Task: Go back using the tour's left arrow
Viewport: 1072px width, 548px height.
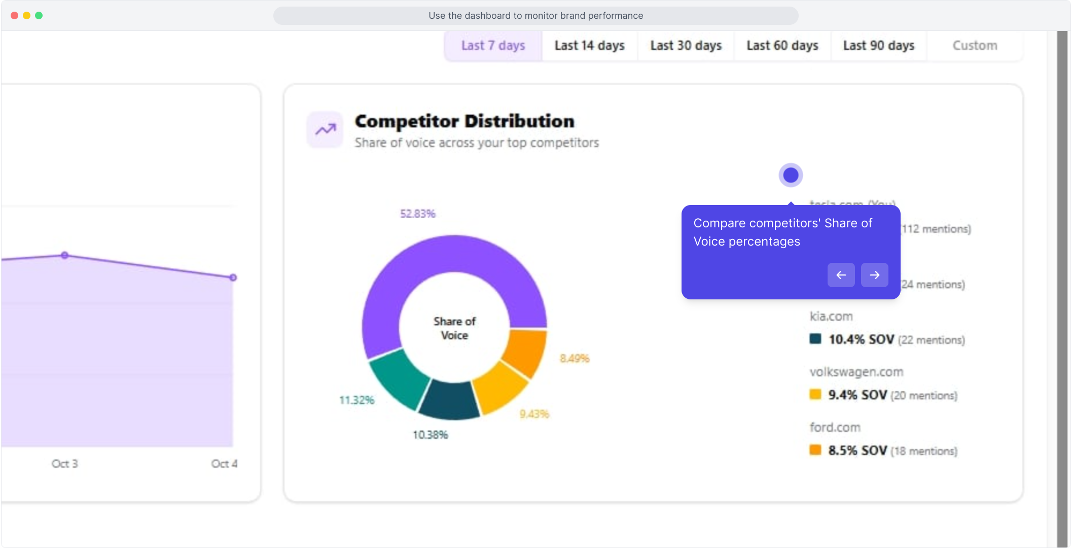Action: [841, 275]
